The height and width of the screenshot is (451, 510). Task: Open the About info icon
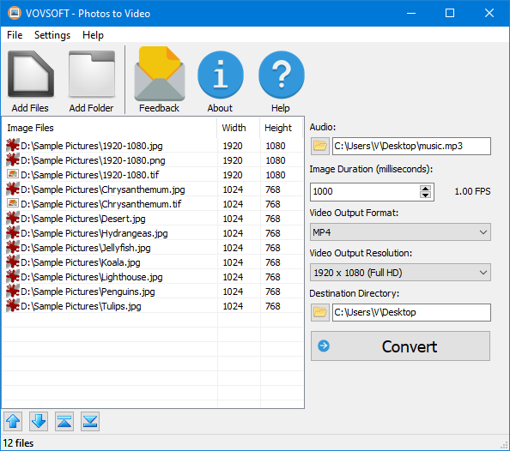pyautogui.click(x=220, y=75)
